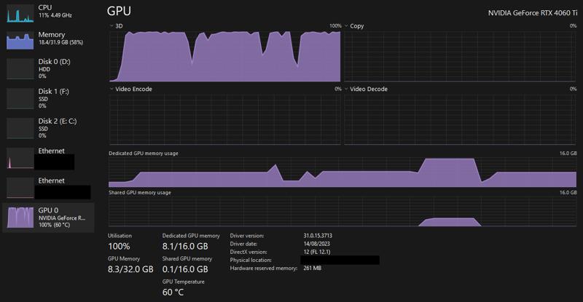Image resolution: width=583 pixels, height=302 pixels.
Task: Open Disk 0 (D:) HDD entry
Action: (x=48, y=68)
